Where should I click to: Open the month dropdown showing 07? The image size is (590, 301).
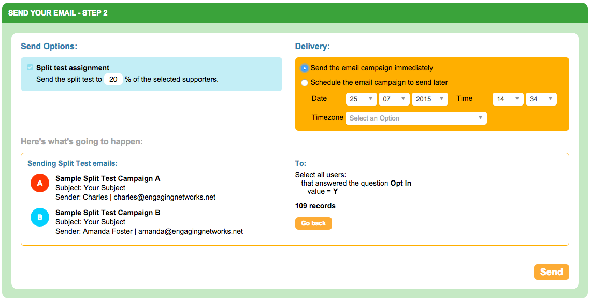pos(394,99)
